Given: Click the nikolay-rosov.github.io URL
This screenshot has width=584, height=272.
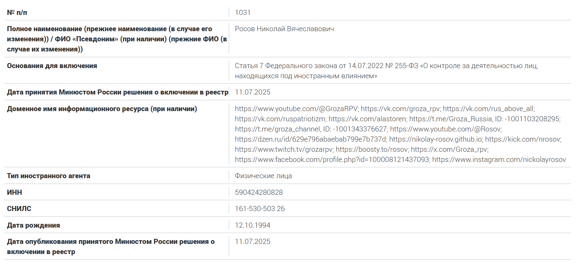Looking at the screenshot, I should 435,139.
